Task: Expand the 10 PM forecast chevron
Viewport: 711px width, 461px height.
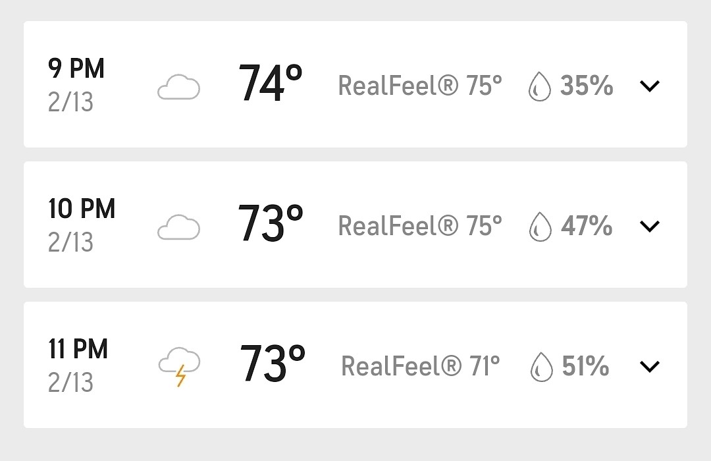Action: point(649,226)
